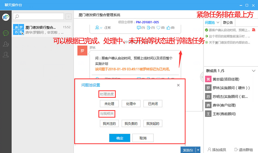Click the KP app logo avatar
This screenshot has height=153, width=258.
[x=6, y=17]
